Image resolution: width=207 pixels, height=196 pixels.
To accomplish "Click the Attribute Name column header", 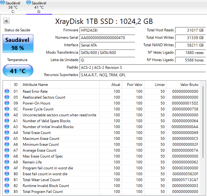I will 35,85.
